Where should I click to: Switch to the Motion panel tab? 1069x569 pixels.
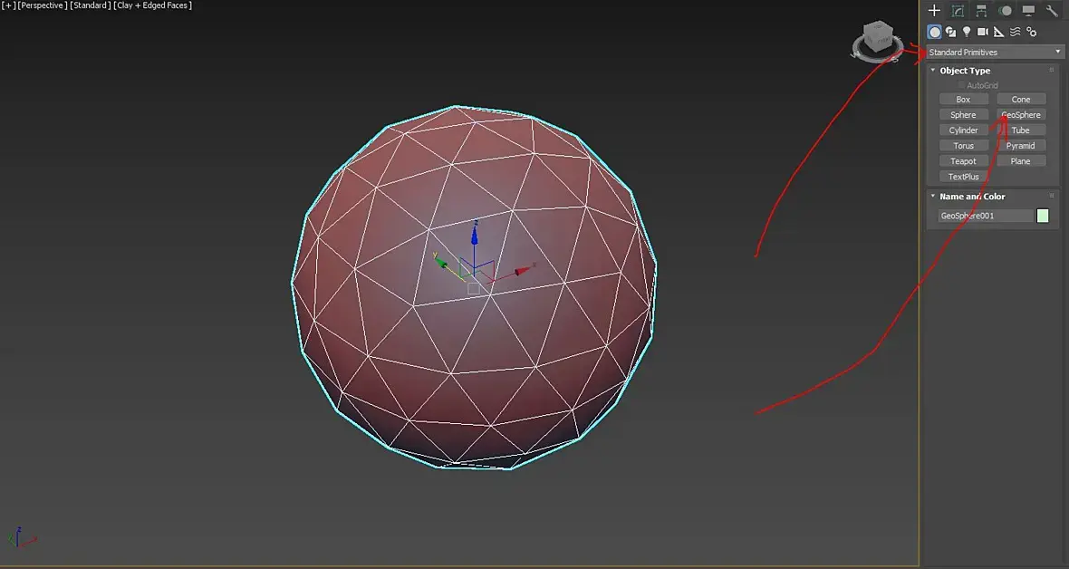click(1005, 10)
